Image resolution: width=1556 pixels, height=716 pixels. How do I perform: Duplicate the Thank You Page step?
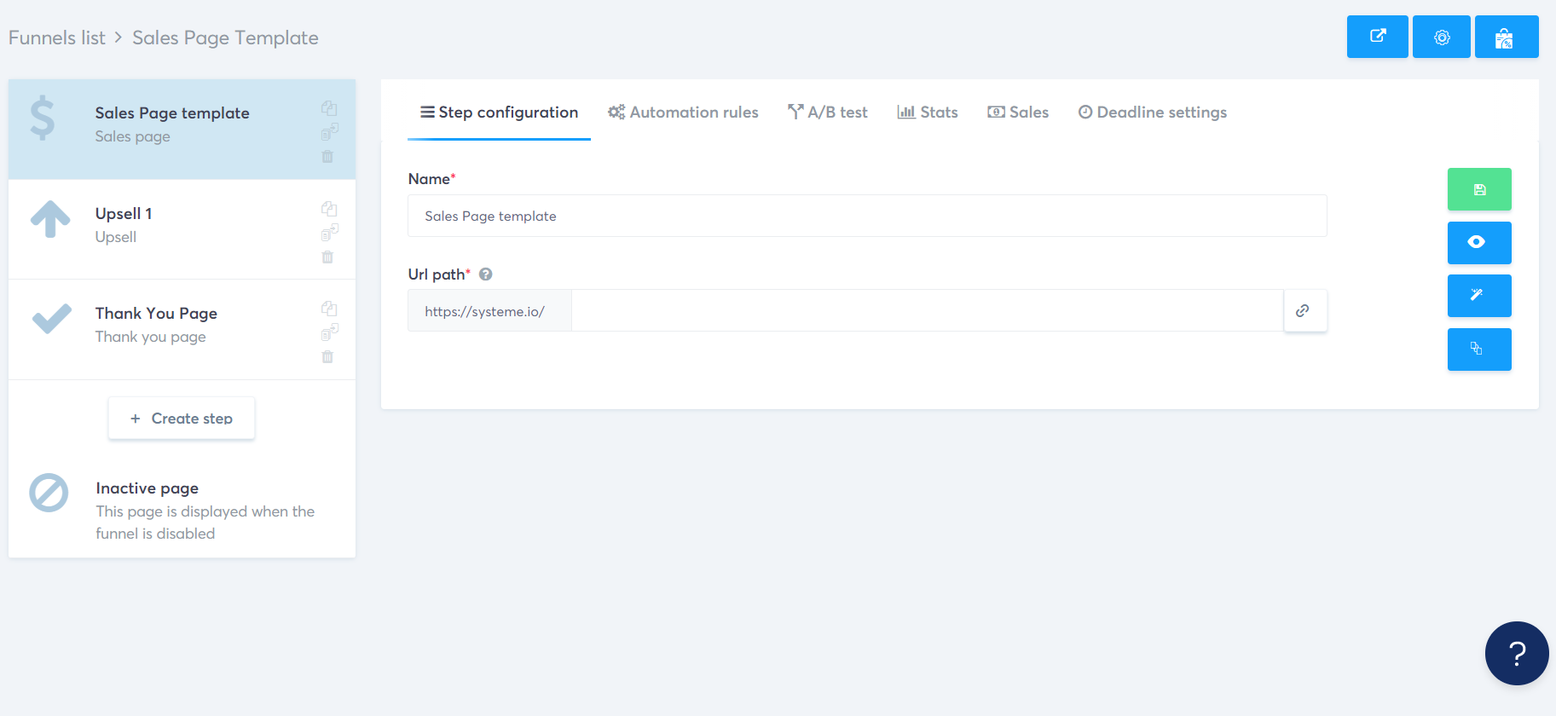329,309
